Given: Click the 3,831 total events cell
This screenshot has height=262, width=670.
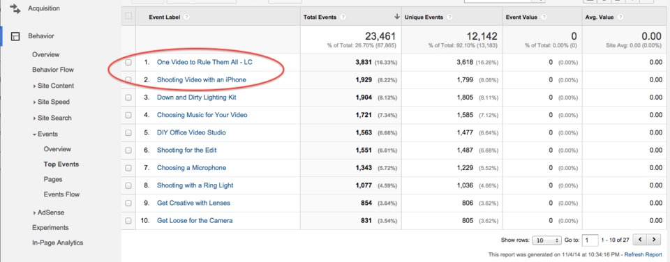Looking at the screenshot, I should [x=364, y=62].
